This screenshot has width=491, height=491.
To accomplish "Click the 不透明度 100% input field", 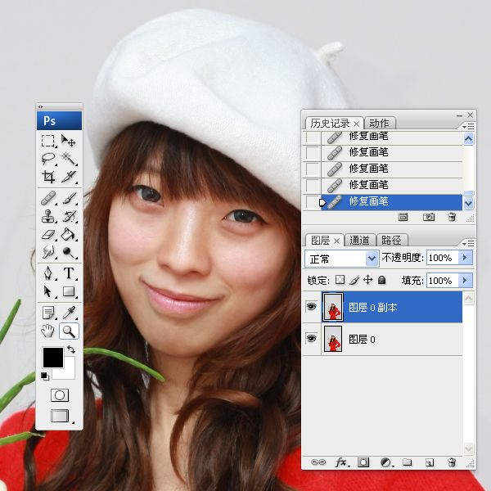I will click(442, 258).
